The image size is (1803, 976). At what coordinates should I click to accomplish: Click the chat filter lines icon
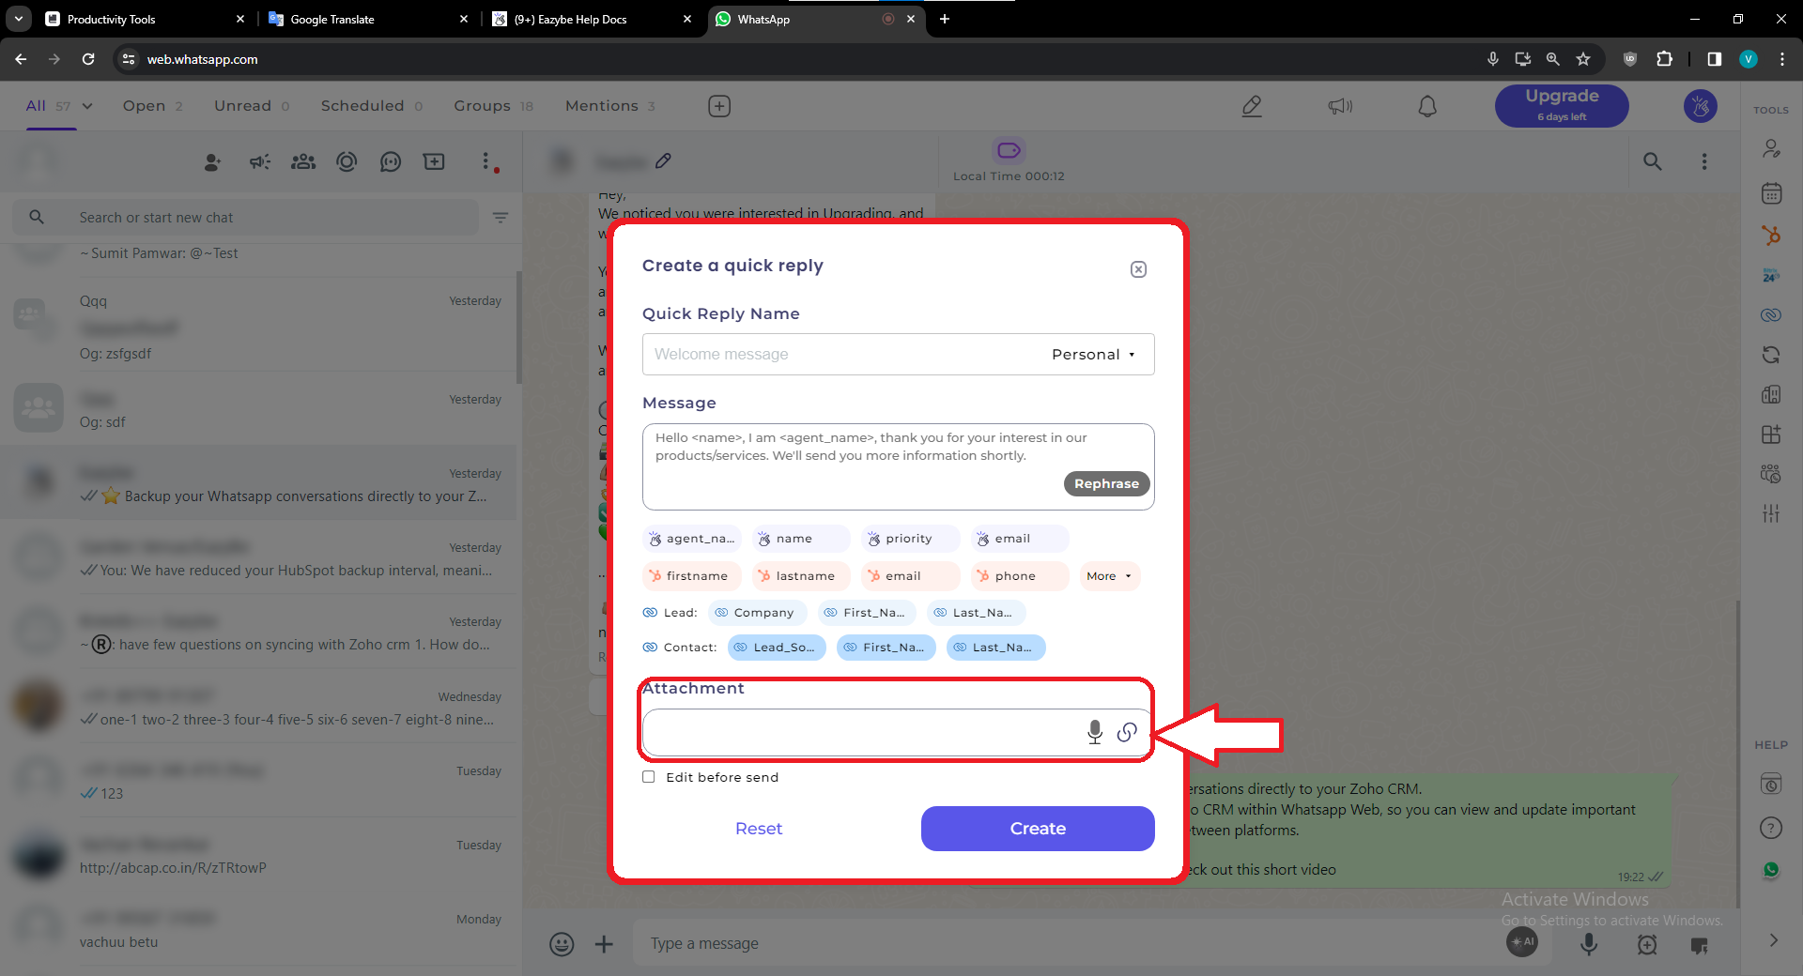[x=501, y=218]
